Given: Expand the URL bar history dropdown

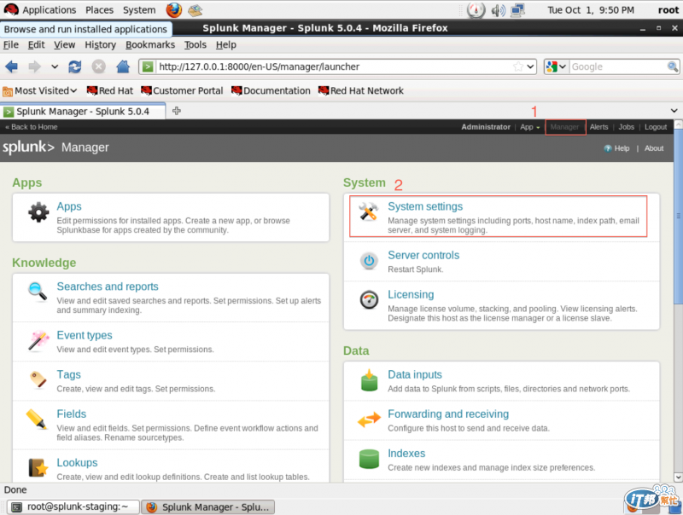Looking at the screenshot, I should coord(530,67).
